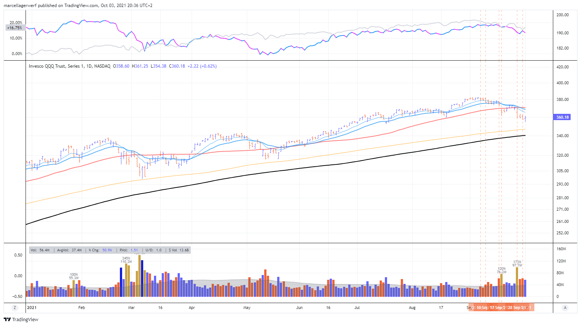Click the 160M volume axis label

tap(561, 249)
